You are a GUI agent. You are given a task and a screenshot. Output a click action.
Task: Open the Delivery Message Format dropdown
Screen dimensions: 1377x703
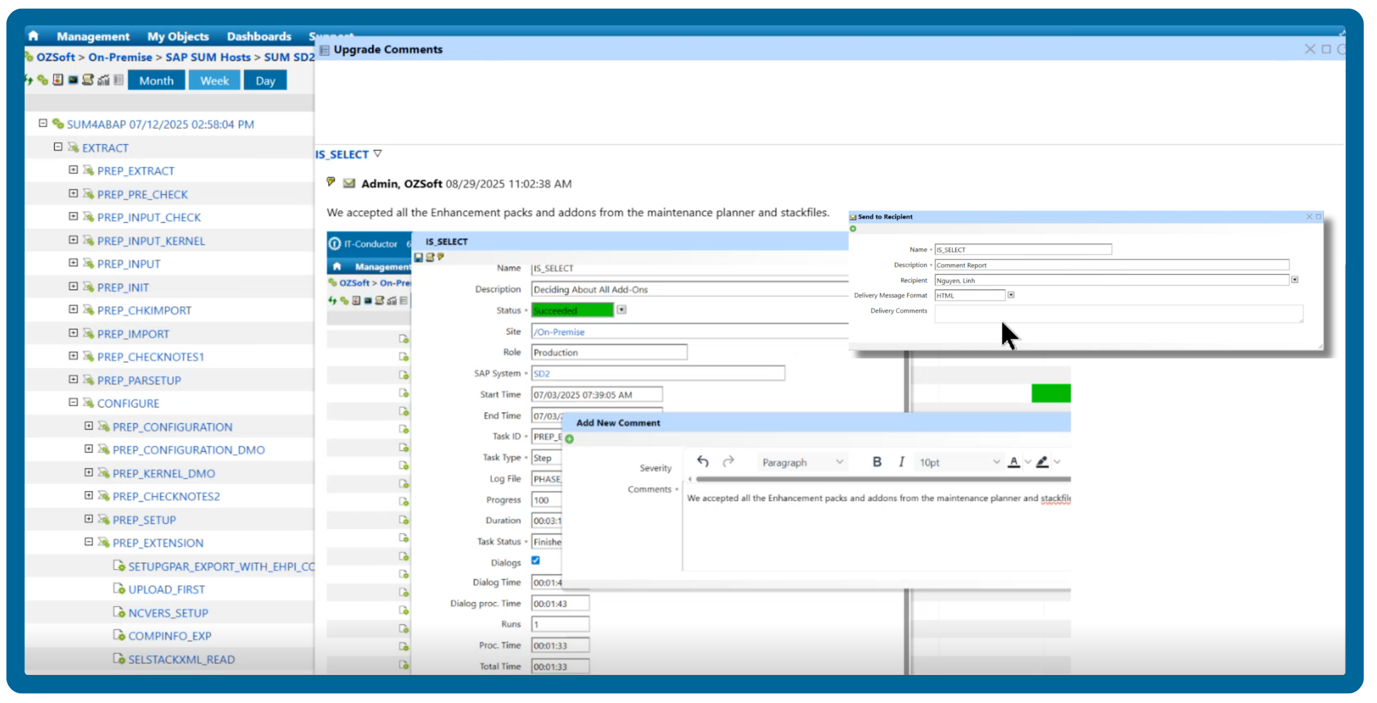click(x=1011, y=295)
